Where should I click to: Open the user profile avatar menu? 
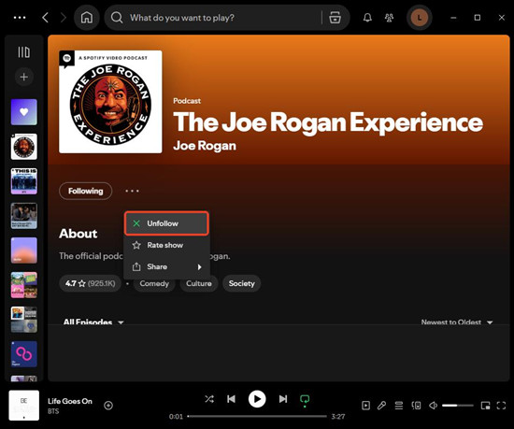pos(420,18)
